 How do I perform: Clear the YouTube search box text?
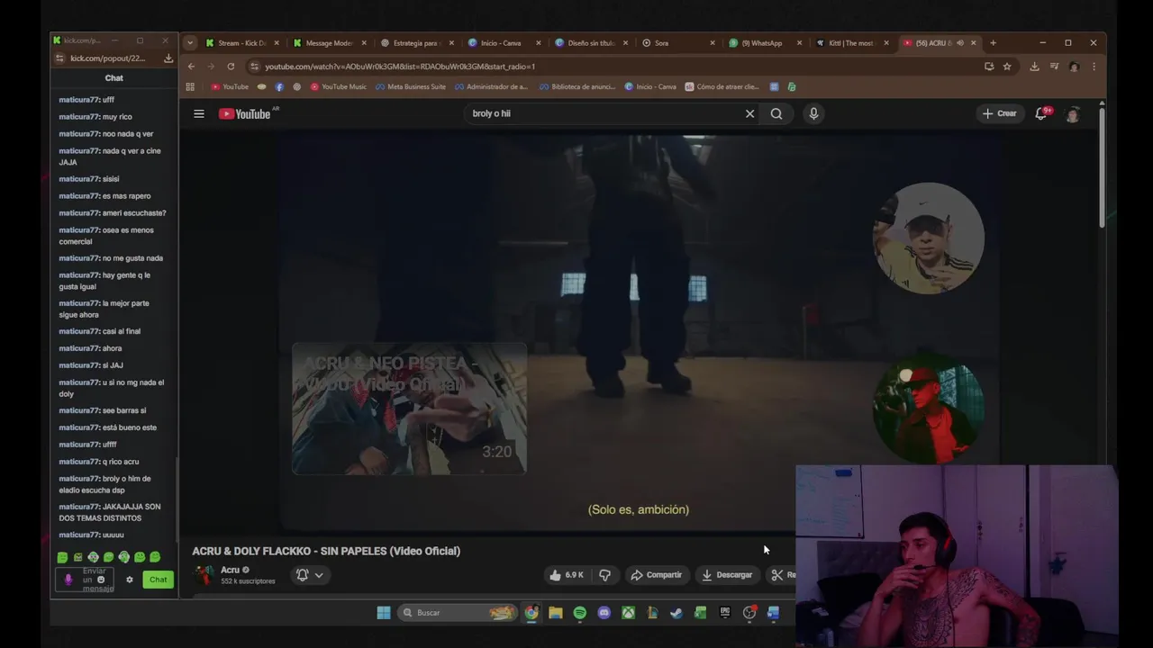coord(749,113)
